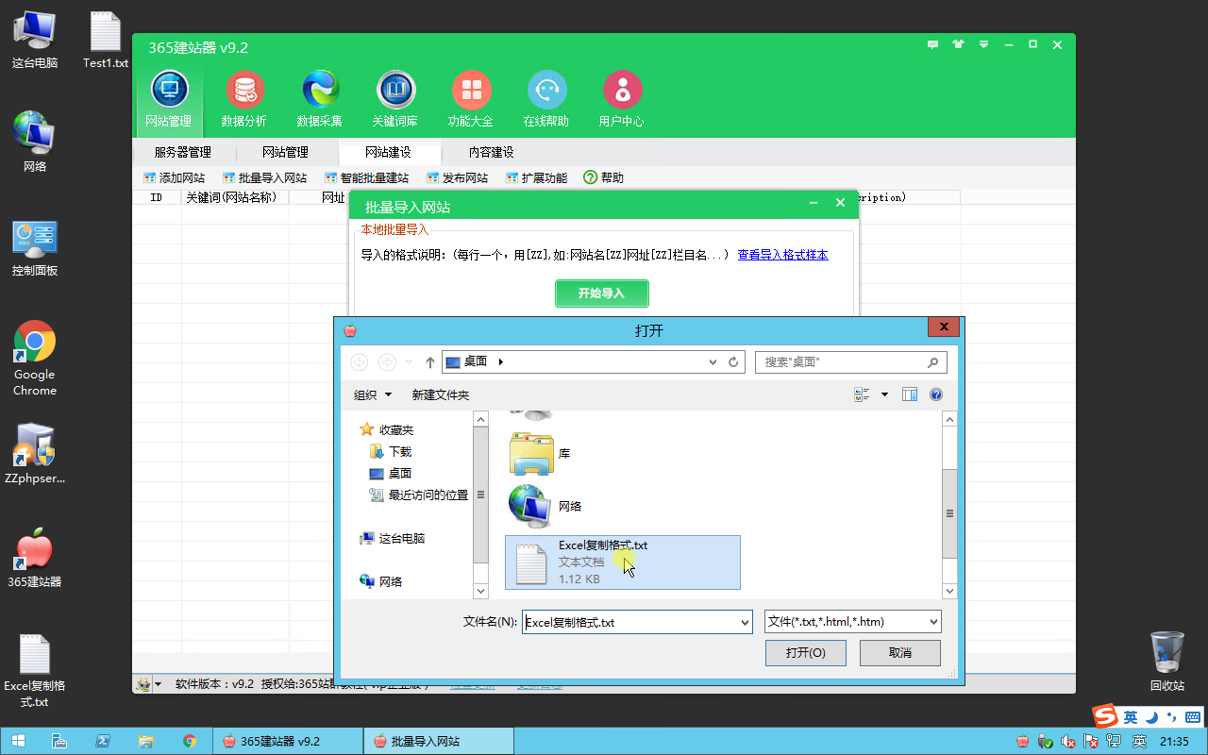Click the 帮助 toolbar item
This screenshot has width=1208, height=755.
[x=604, y=177]
